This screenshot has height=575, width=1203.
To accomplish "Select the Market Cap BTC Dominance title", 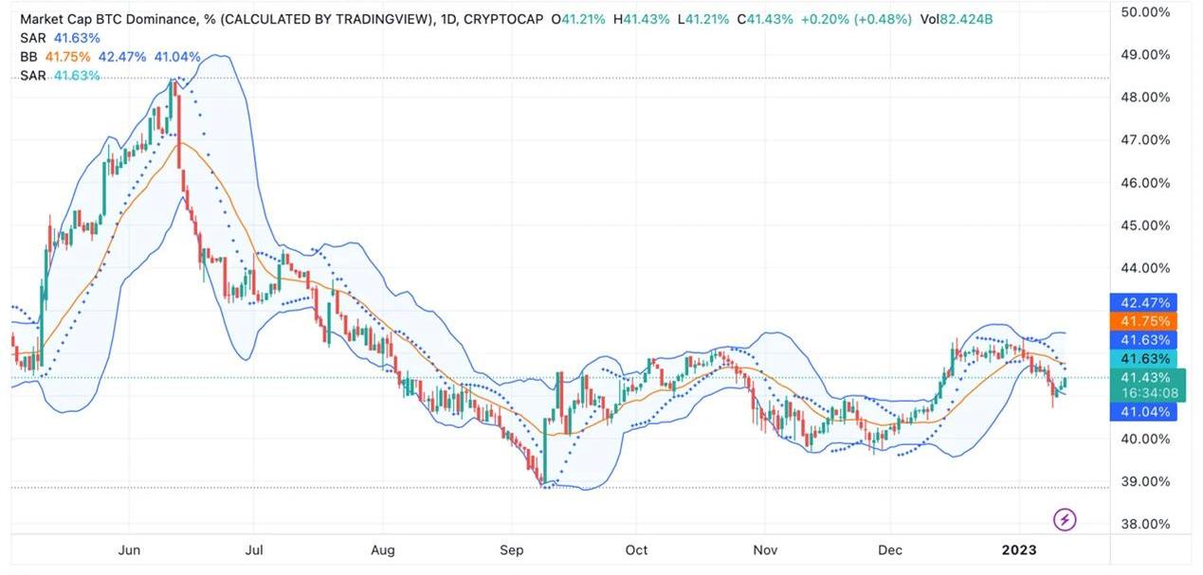I will (109, 20).
